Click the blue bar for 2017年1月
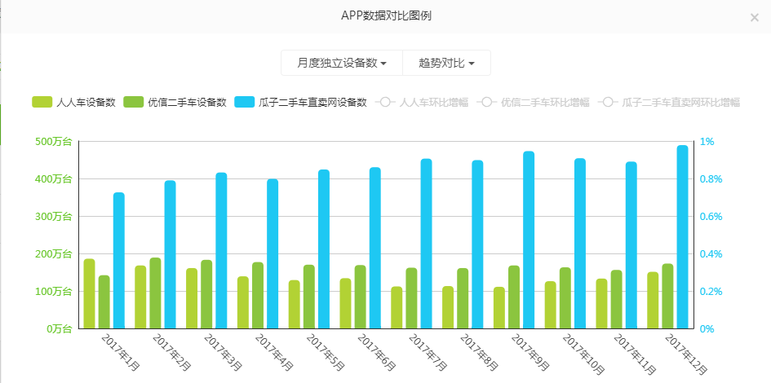The height and width of the screenshot is (383, 771). (x=119, y=260)
